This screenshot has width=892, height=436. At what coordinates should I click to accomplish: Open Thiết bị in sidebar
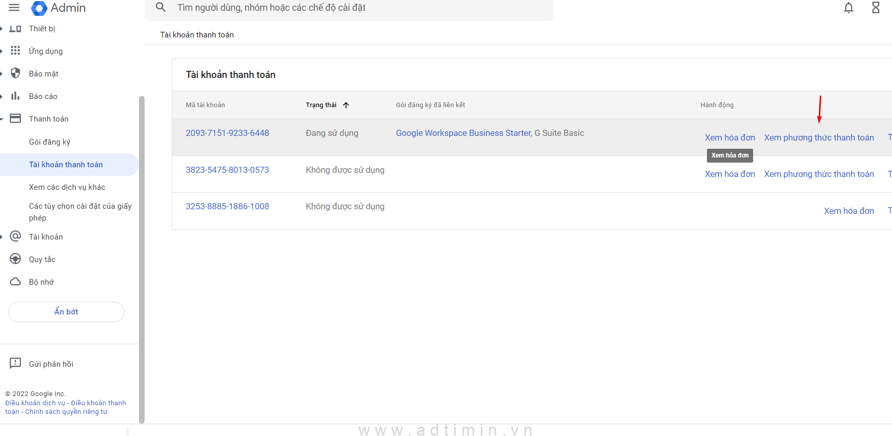pyautogui.click(x=42, y=29)
